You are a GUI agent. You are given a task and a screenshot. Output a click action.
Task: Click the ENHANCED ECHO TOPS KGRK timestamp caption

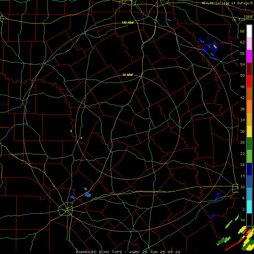click(128, 252)
